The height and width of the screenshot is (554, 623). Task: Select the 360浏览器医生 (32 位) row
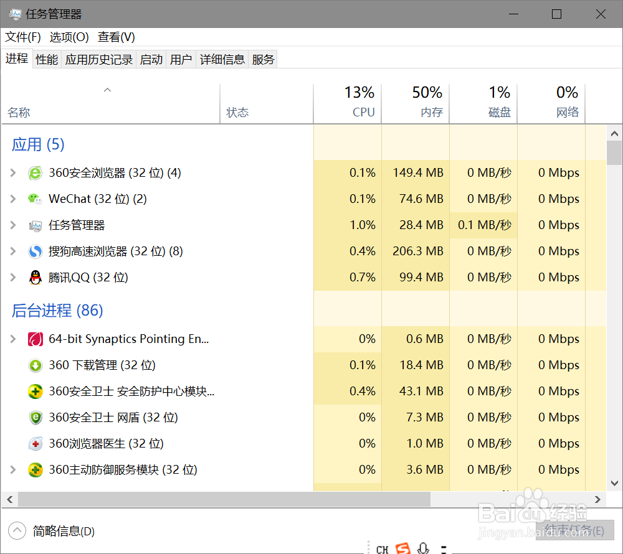[x=304, y=444]
